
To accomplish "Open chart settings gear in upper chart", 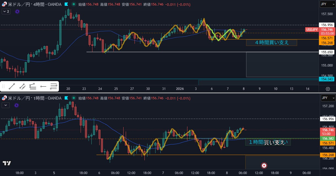I will tap(328, 89).
